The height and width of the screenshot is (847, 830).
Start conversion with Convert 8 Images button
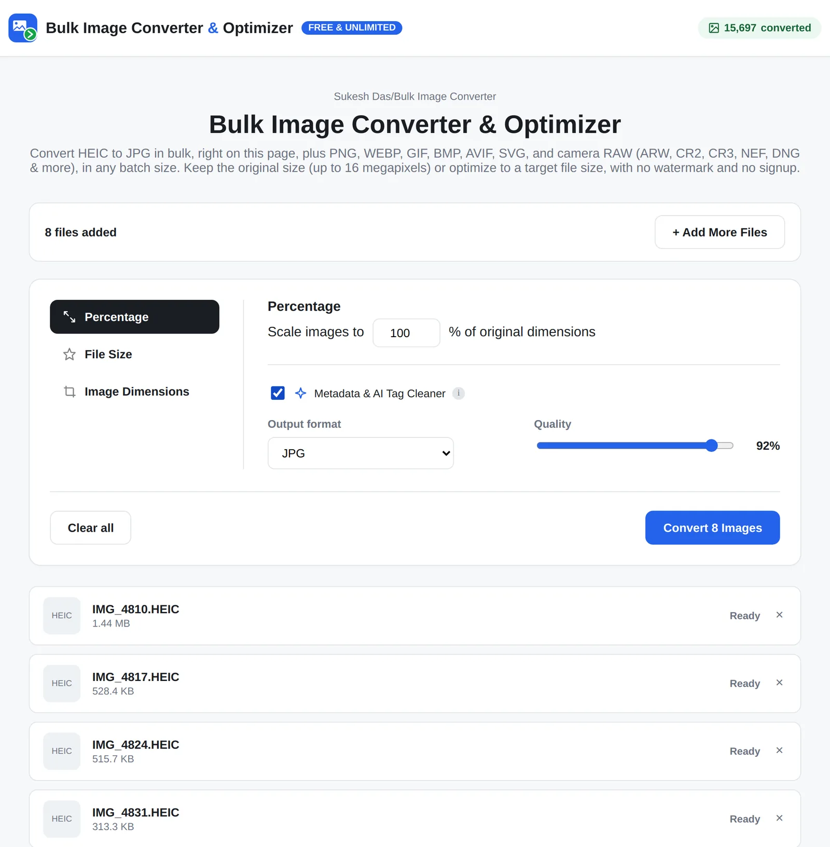tap(712, 528)
